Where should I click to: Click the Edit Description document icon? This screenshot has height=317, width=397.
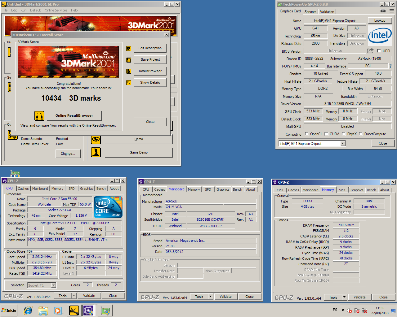(x=129, y=49)
